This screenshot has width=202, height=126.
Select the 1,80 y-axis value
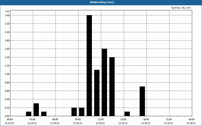tap(7, 41)
